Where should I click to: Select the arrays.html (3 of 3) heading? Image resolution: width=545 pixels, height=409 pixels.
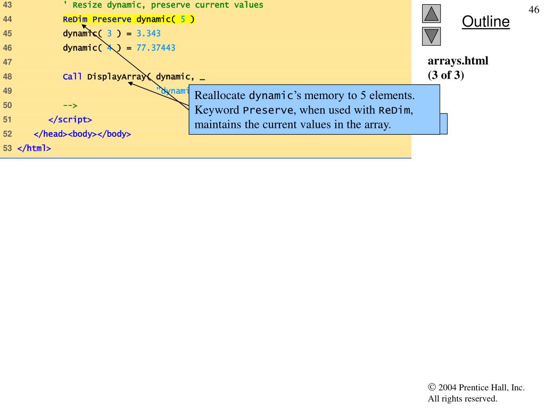tap(458, 68)
